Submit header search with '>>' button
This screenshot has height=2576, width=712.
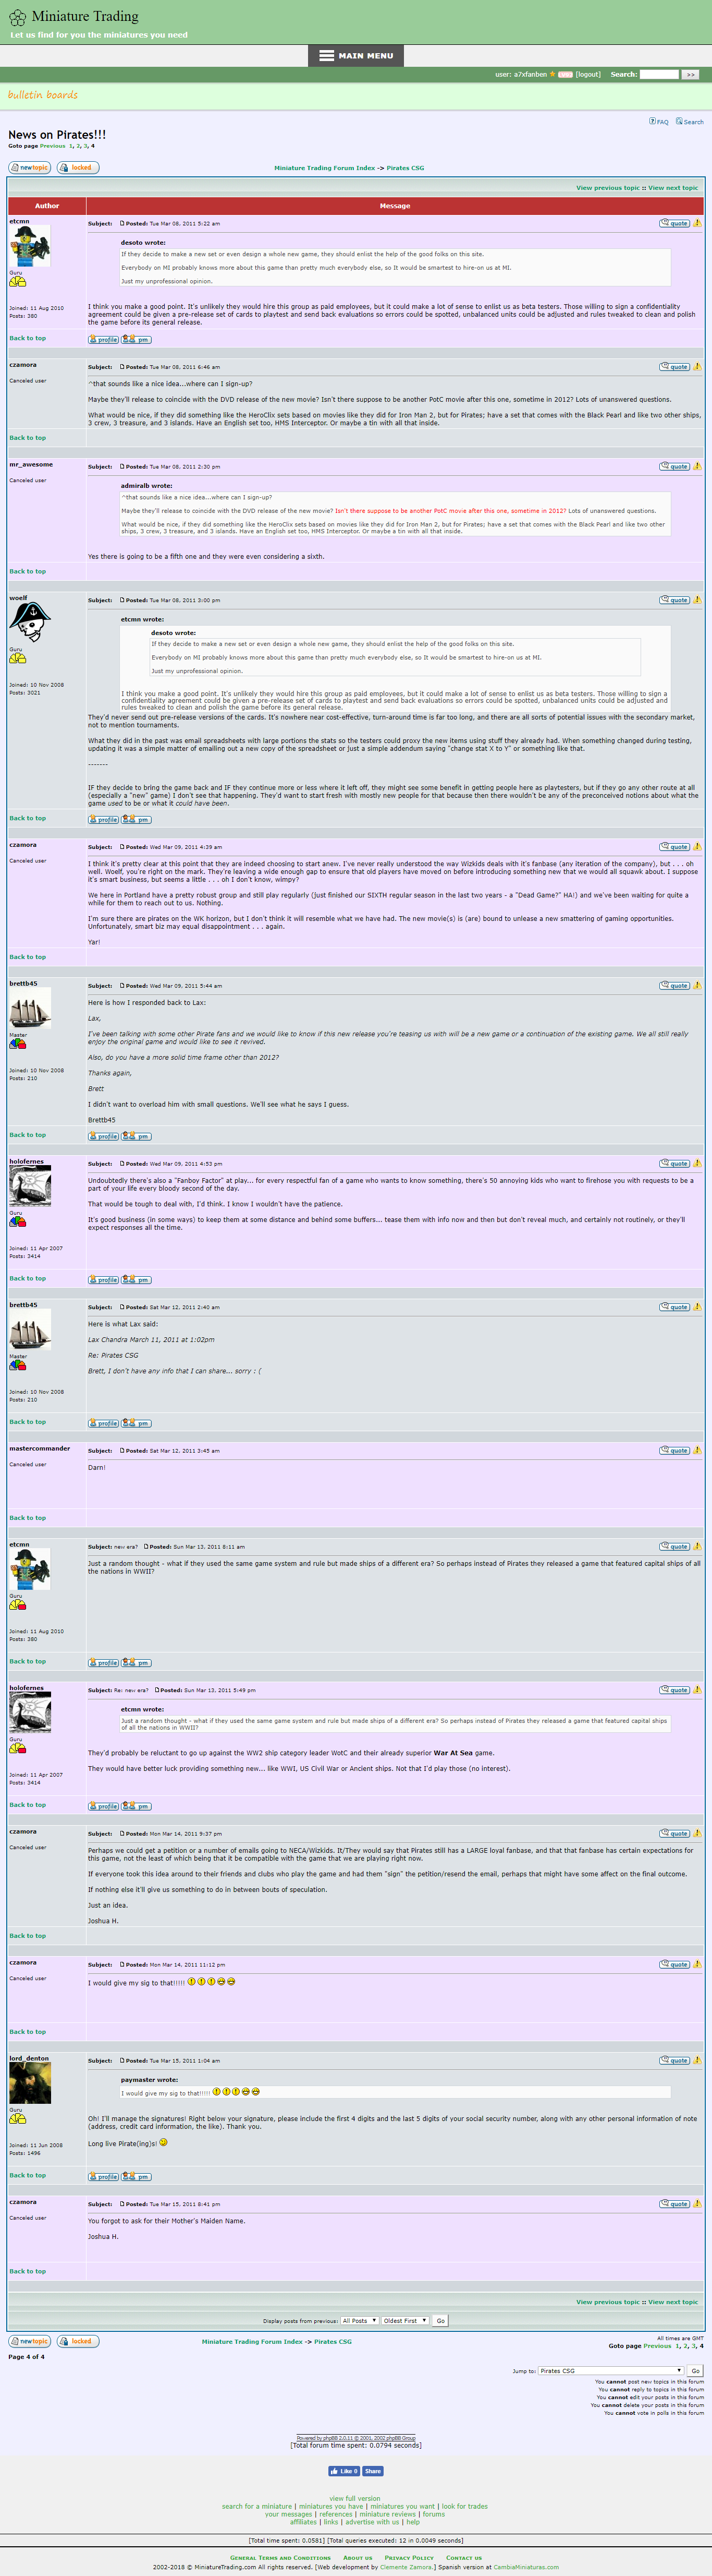pos(690,75)
